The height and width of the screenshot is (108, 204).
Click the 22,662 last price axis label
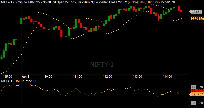pos(196,12)
